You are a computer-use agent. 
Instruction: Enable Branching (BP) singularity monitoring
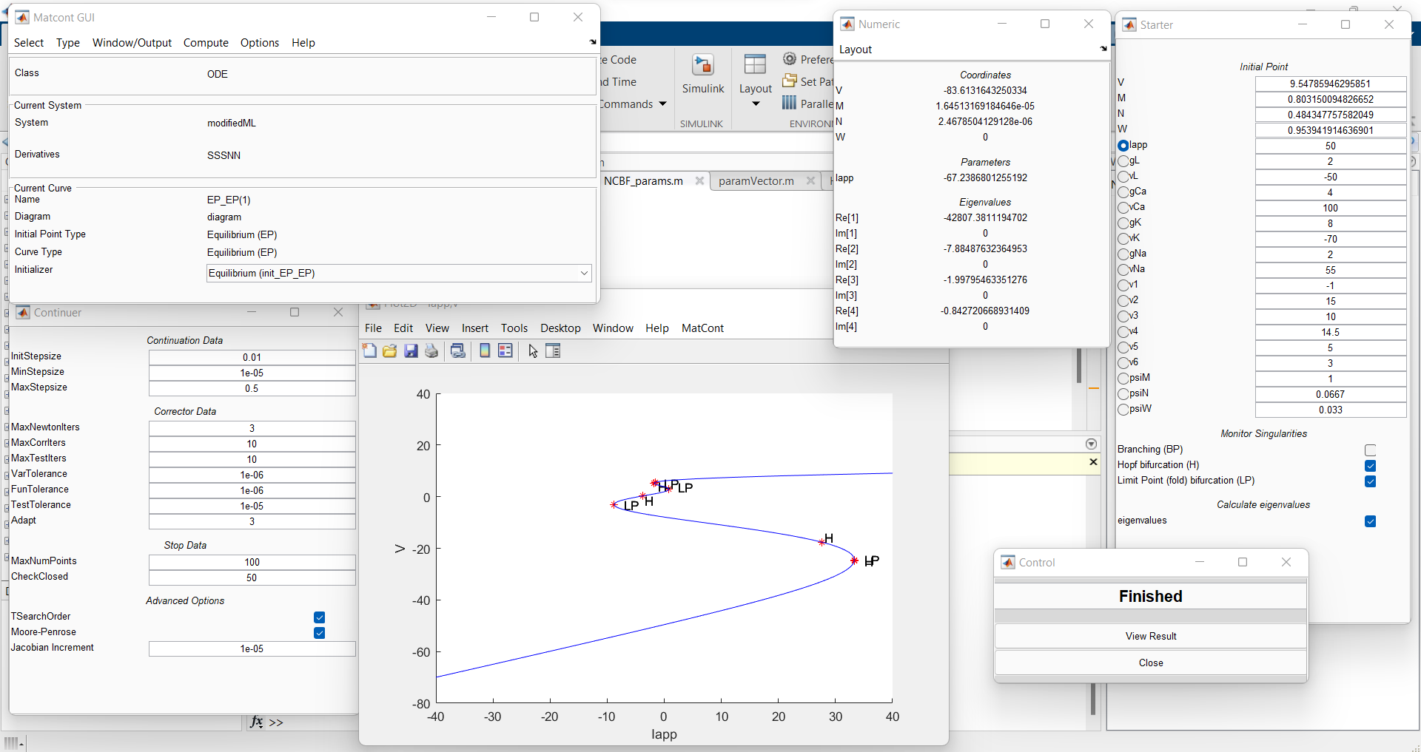pyautogui.click(x=1370, y=450)
